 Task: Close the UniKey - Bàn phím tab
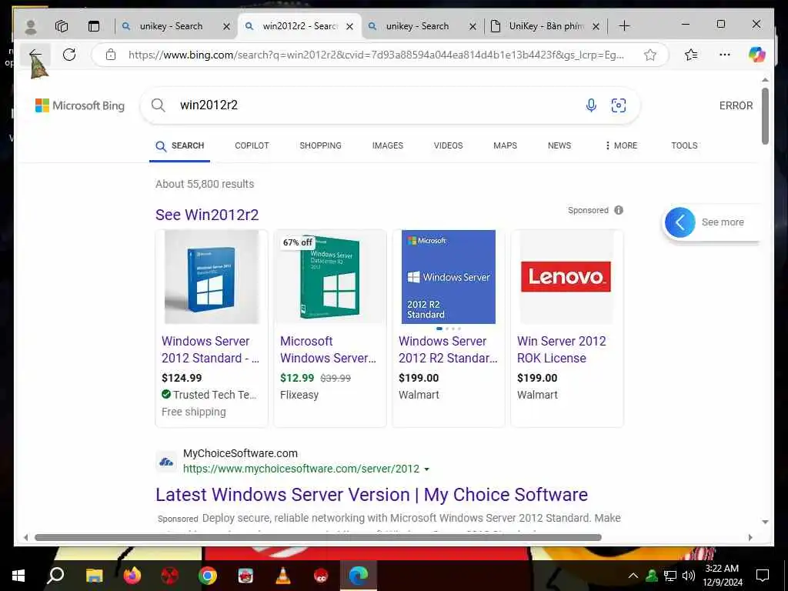point(596,27)
